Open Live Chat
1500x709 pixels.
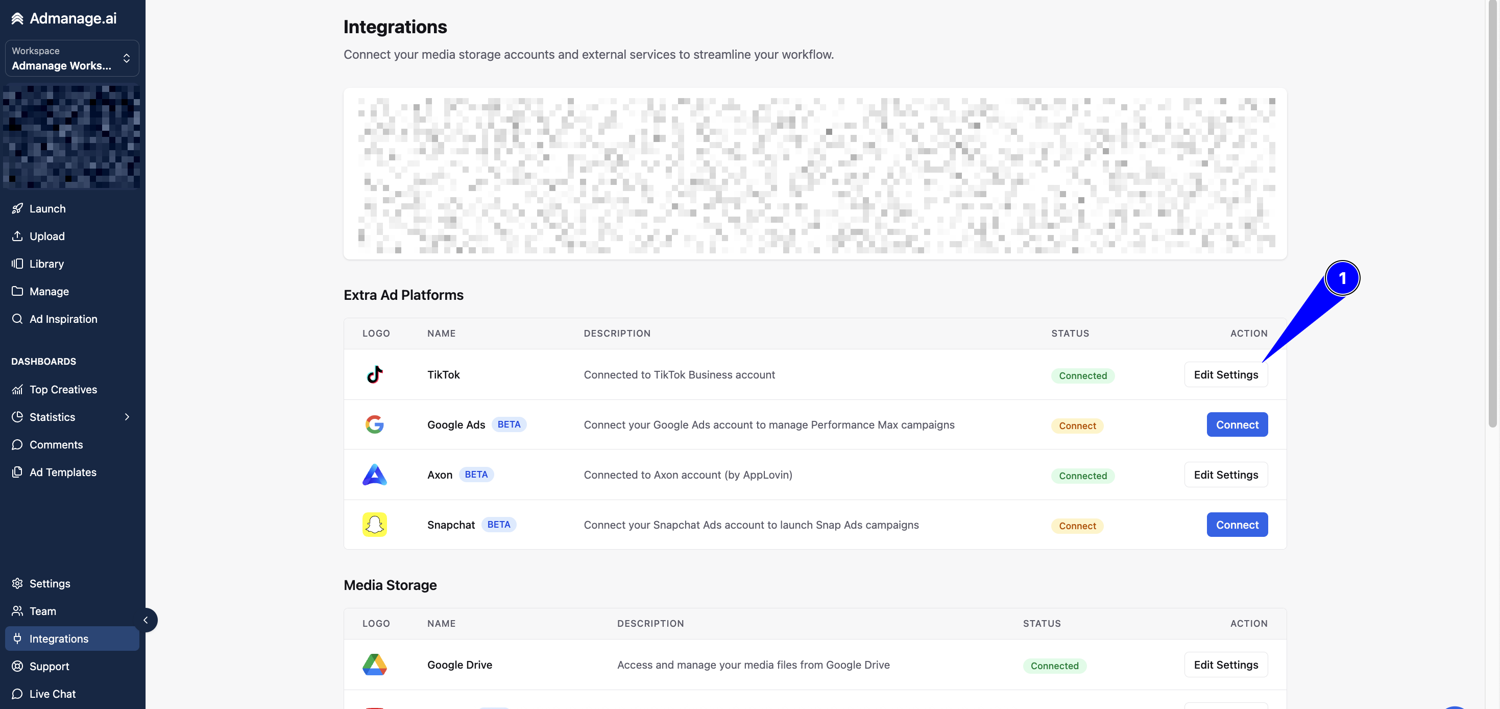tap(72, 694)
